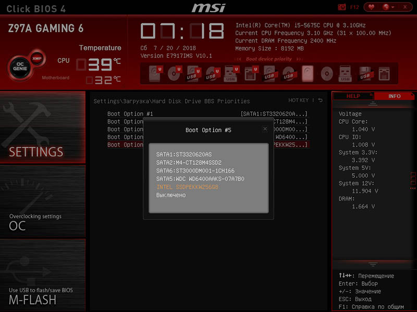Image resolution: width=417 pixels, height=312 pixels.
Task: Click the System 3.3V 3.392 V reading
Action: [x=363, y=160]
